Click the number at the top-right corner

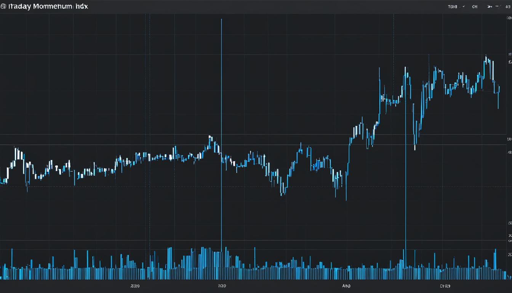coord(508,7)
